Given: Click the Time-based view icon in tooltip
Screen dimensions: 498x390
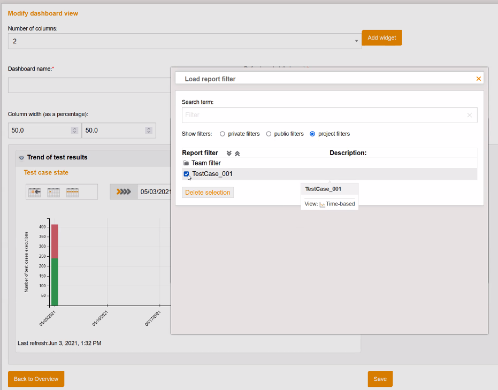Looking at the screenshot, I should 321,204.
